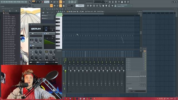Open the mixer 'Out 1 - Out 2' output dropdown
Image resolution: width=178 pixels, height=100 pixels.
coord(137,91)
